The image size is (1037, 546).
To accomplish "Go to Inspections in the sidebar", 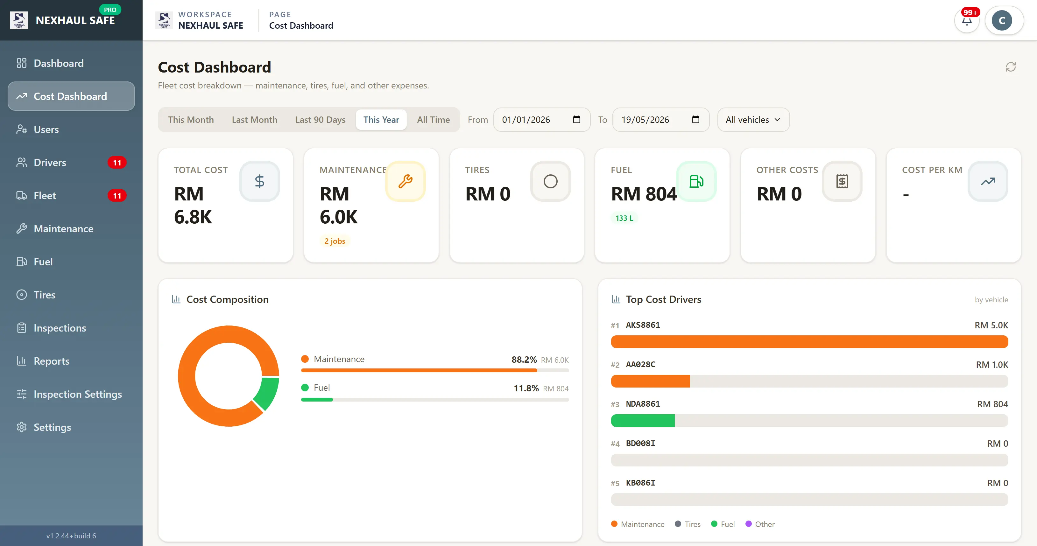I will click(x=71, y=328).
